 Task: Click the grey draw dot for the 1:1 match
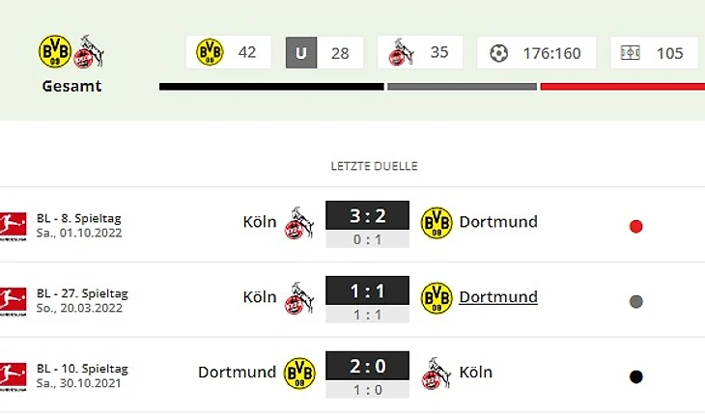(635, 301)
